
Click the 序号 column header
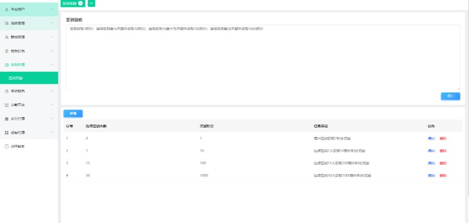(69, 126)
